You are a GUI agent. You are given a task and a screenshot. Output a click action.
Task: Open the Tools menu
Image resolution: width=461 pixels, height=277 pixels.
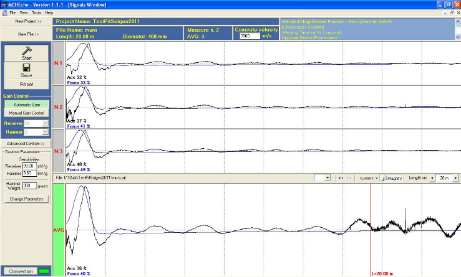36,13
